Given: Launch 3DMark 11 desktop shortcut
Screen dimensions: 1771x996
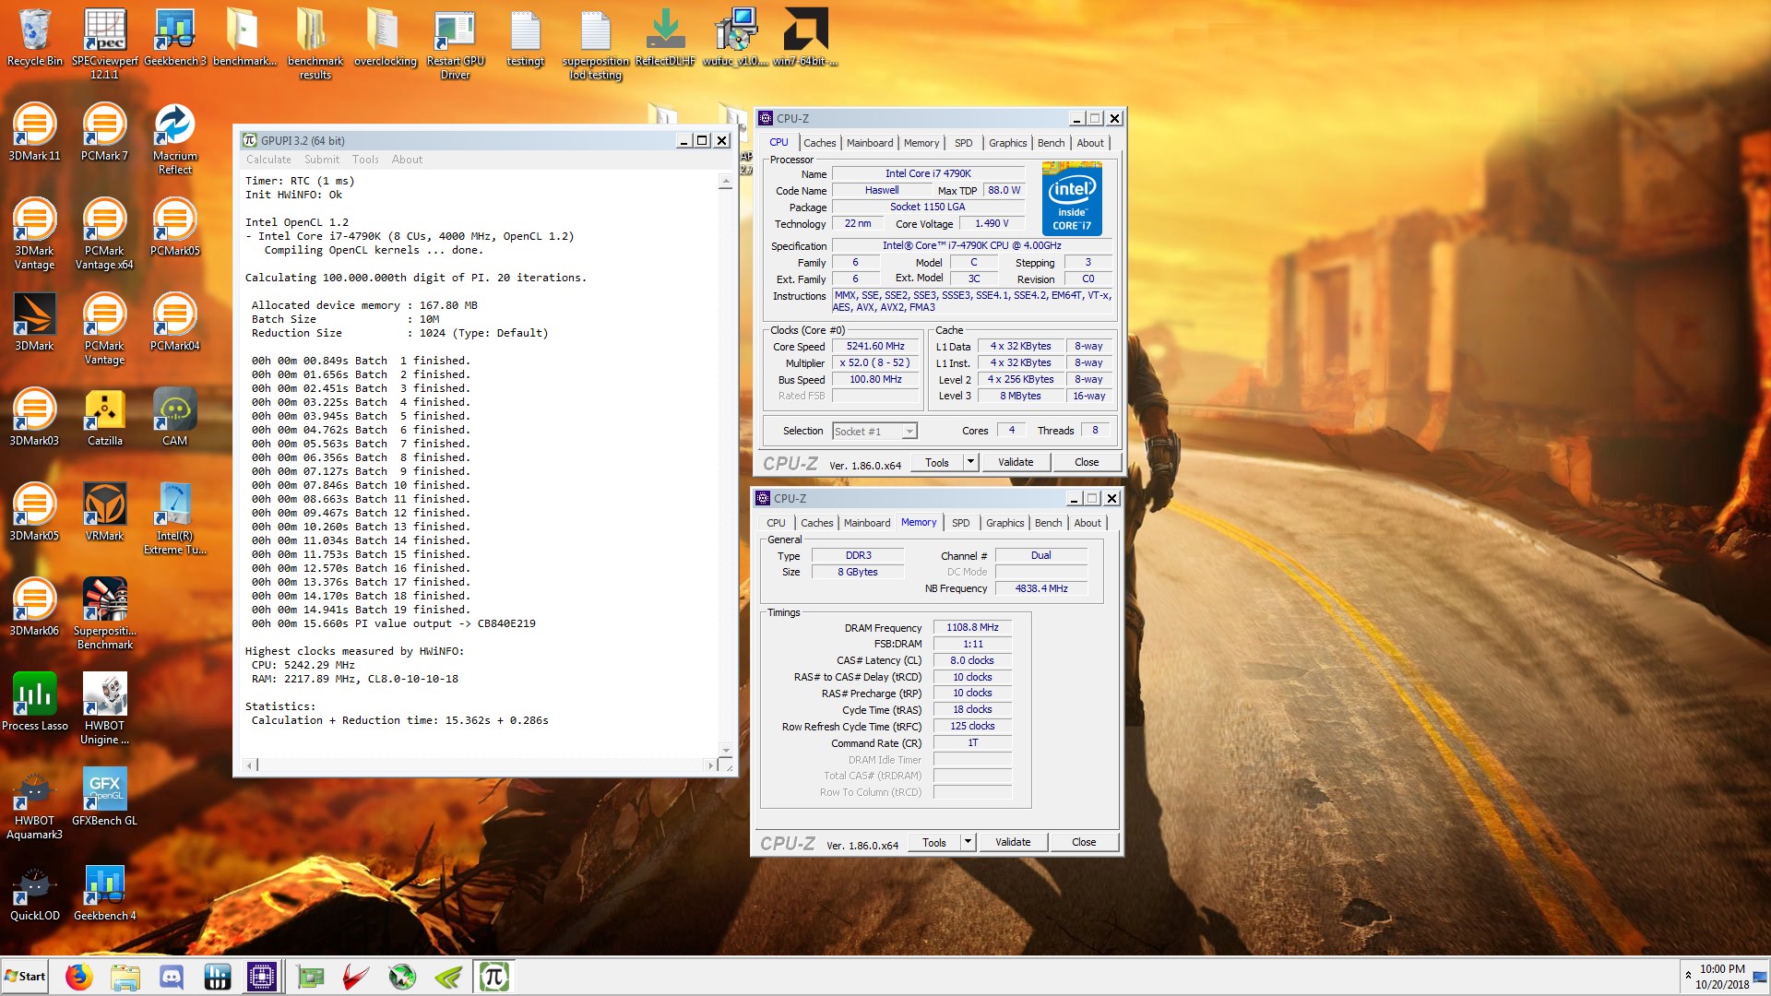Looking at the screenshot, I should (x=34, y=132).
